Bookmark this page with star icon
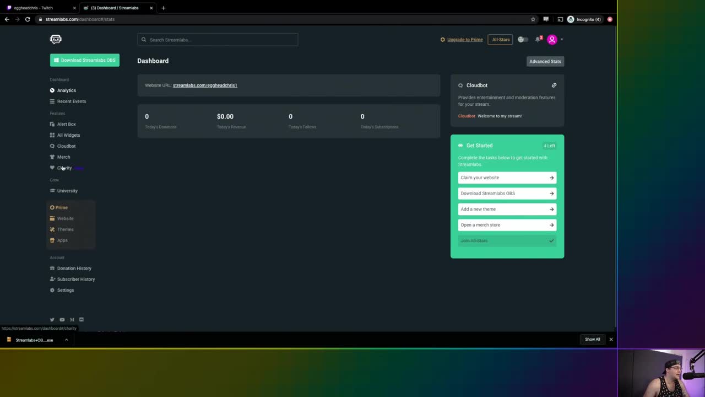The width and height of the screenshot is (705, 397). (533, 19)
